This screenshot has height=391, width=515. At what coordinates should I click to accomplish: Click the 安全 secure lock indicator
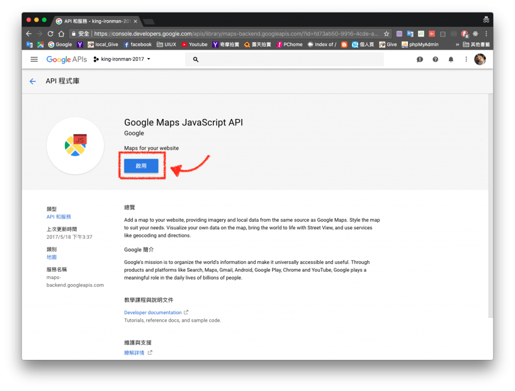tap(80, 34)
